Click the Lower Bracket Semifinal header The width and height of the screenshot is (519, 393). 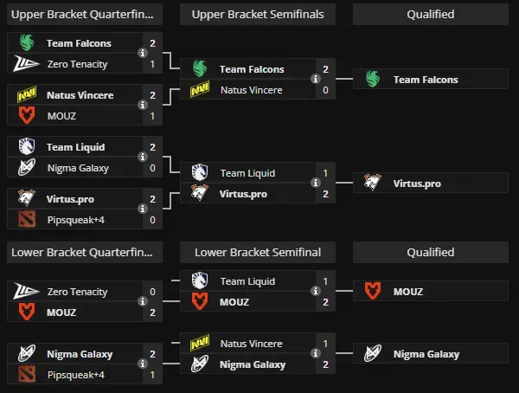click(258, 253)
